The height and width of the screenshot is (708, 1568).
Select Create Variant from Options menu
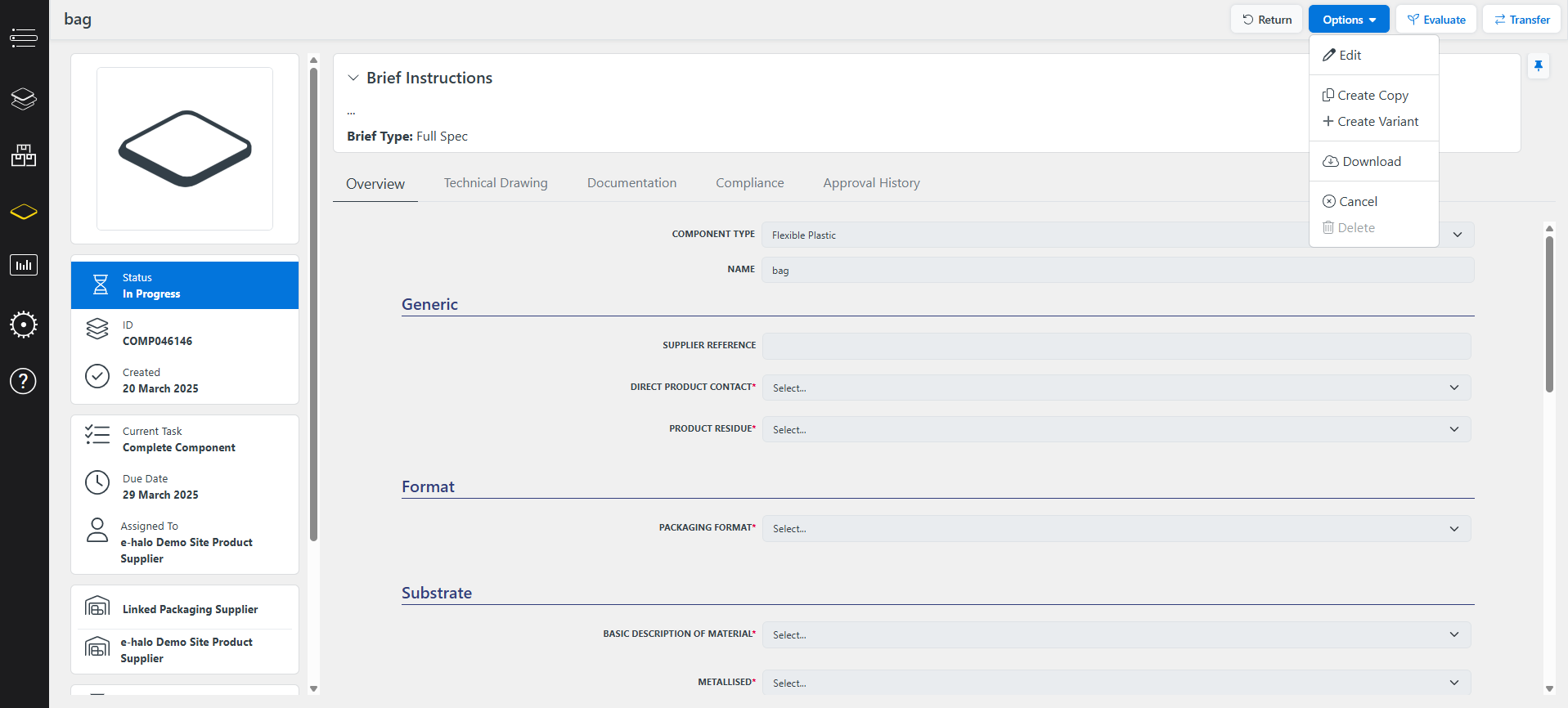pos(1374,121)
